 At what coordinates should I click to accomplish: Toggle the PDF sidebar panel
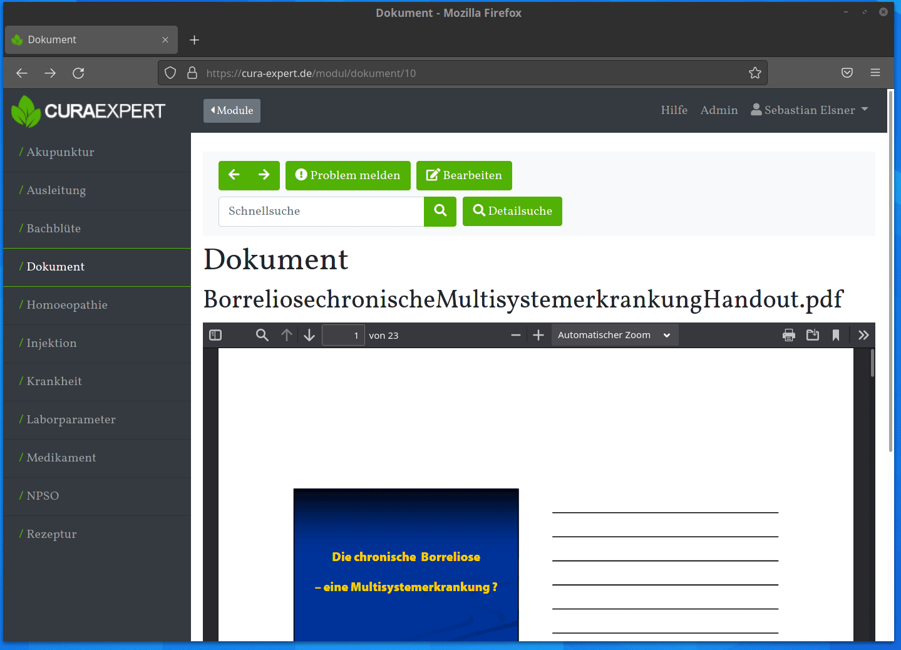pos(215,334)
